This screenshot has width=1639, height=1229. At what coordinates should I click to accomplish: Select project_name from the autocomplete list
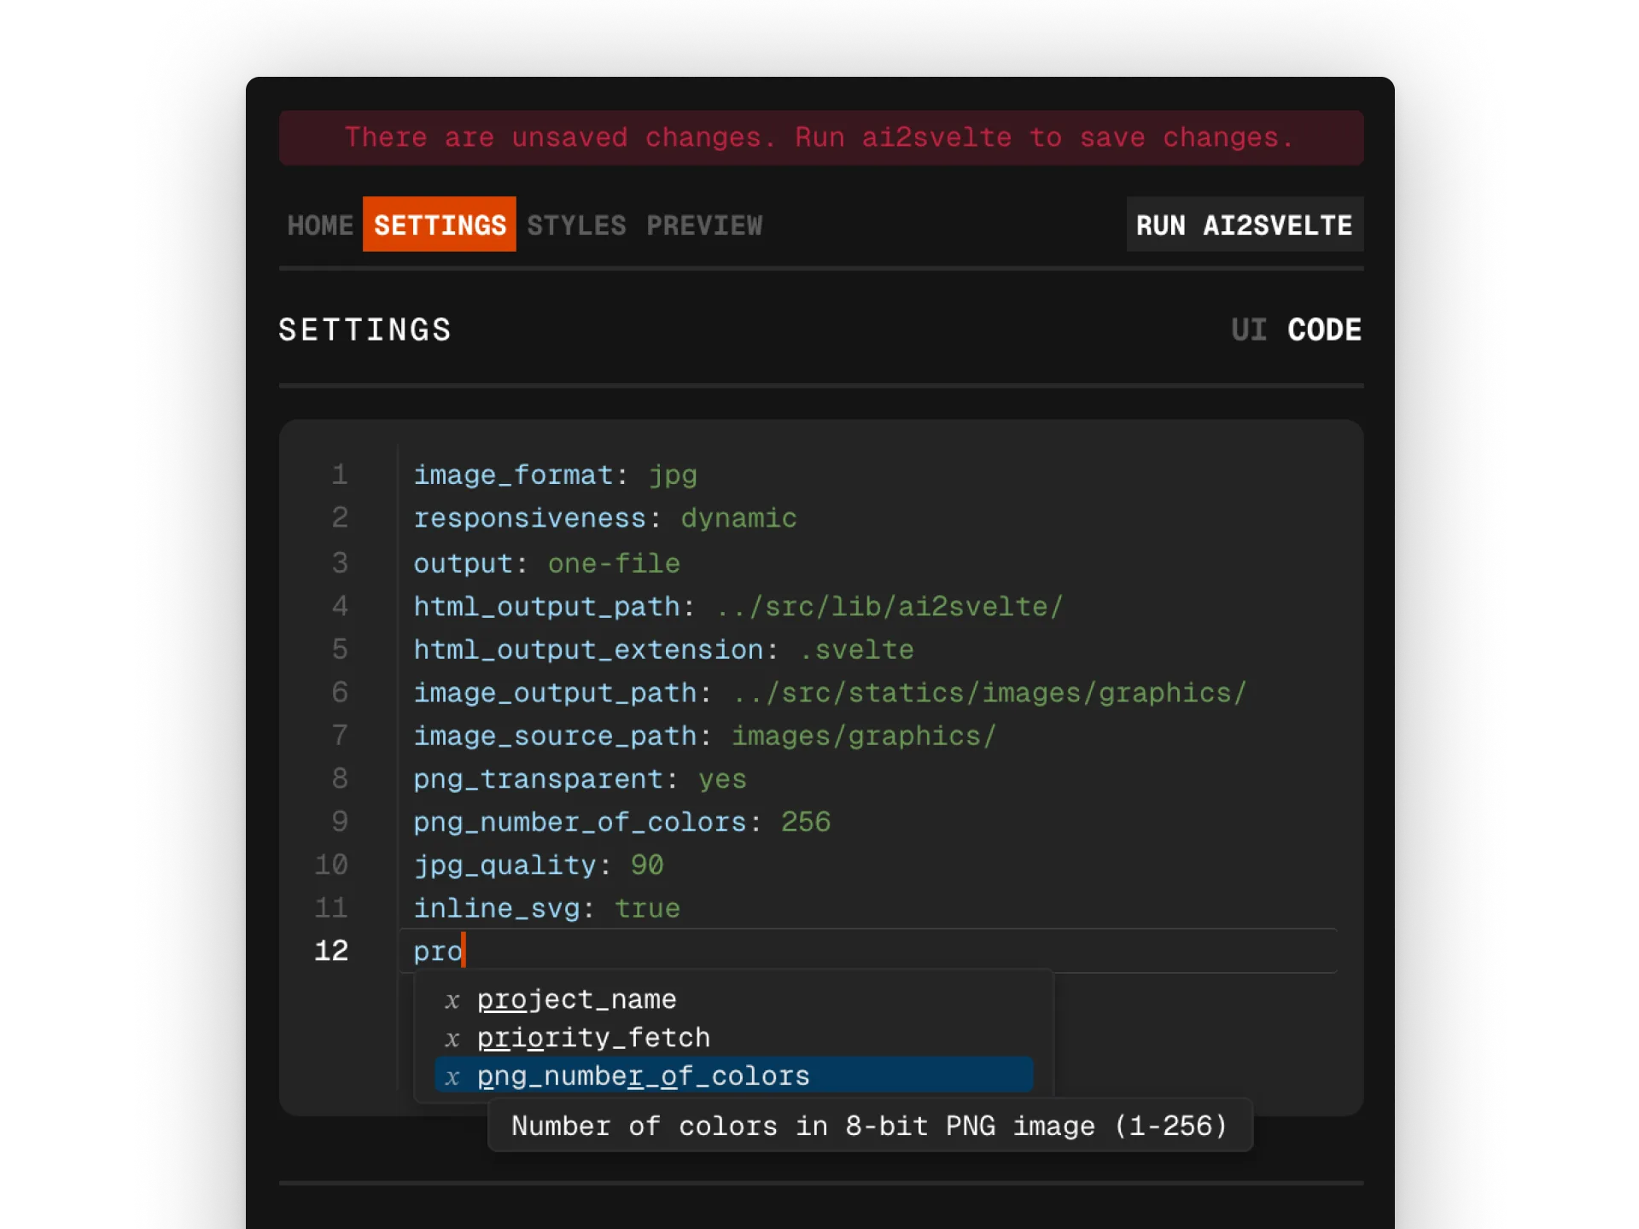point(577,999)
